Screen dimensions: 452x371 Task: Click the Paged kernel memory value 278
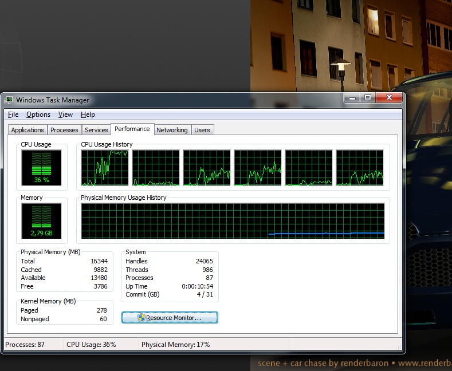[x=102, y=310]
